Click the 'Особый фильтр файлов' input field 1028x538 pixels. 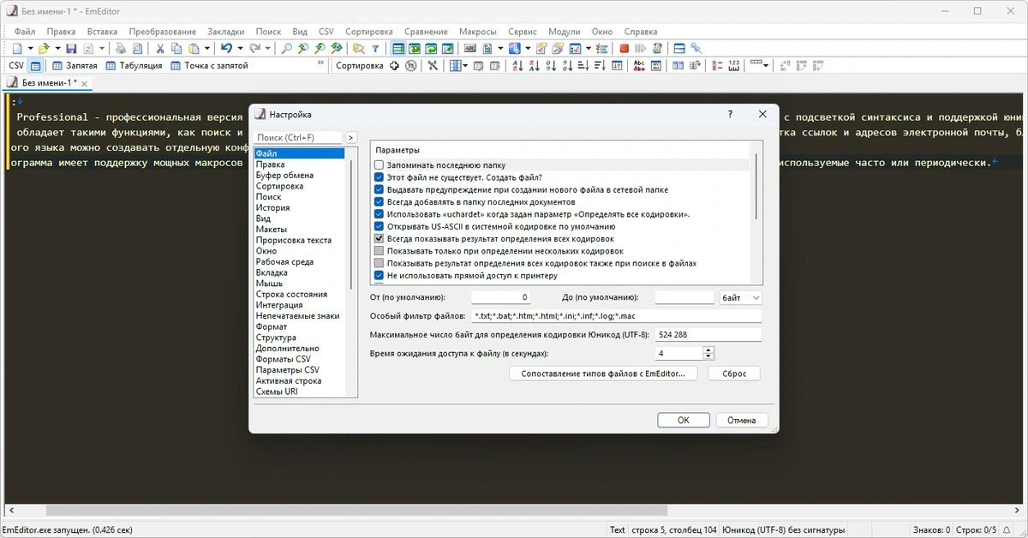(616, 316)
